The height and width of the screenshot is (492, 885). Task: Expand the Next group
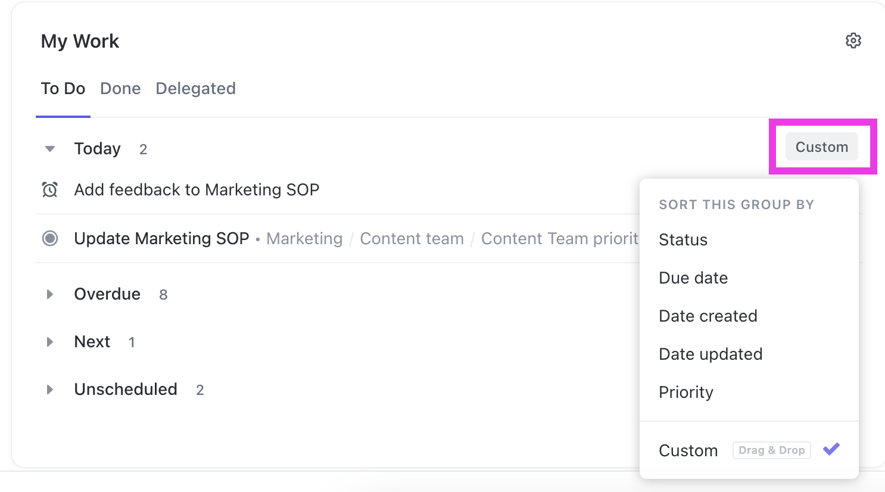coord(50,342)
